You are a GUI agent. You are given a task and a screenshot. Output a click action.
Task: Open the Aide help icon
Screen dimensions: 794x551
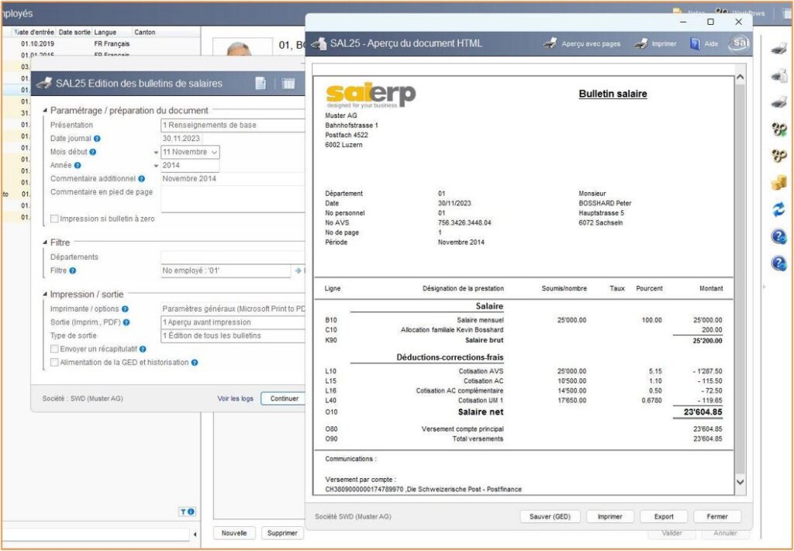(x=696, y=43)
